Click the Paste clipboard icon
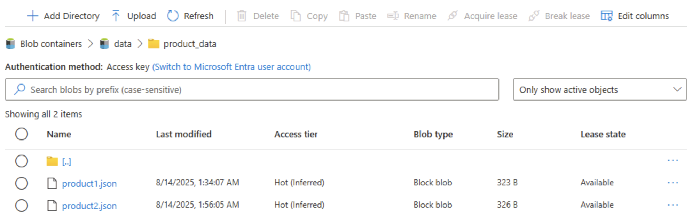This screenshot has width=692, height=224. 344,16
